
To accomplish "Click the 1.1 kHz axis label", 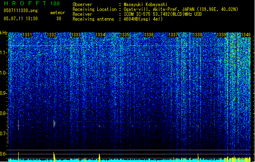I will [3, 53].
